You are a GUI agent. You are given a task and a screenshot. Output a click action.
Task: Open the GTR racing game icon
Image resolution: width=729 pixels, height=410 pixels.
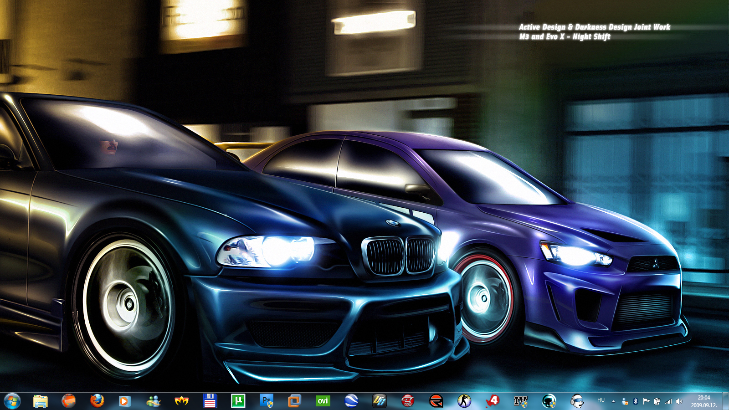[x=408, y=401]
